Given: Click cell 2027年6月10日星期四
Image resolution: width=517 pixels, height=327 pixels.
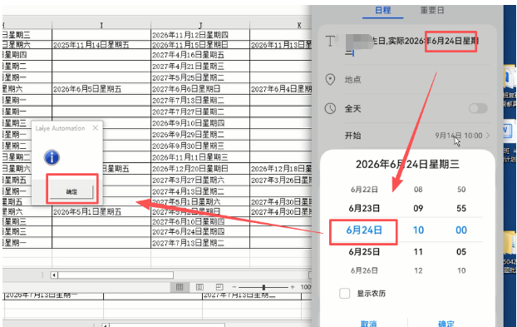Looking at the screenshot, I should 200,221.
